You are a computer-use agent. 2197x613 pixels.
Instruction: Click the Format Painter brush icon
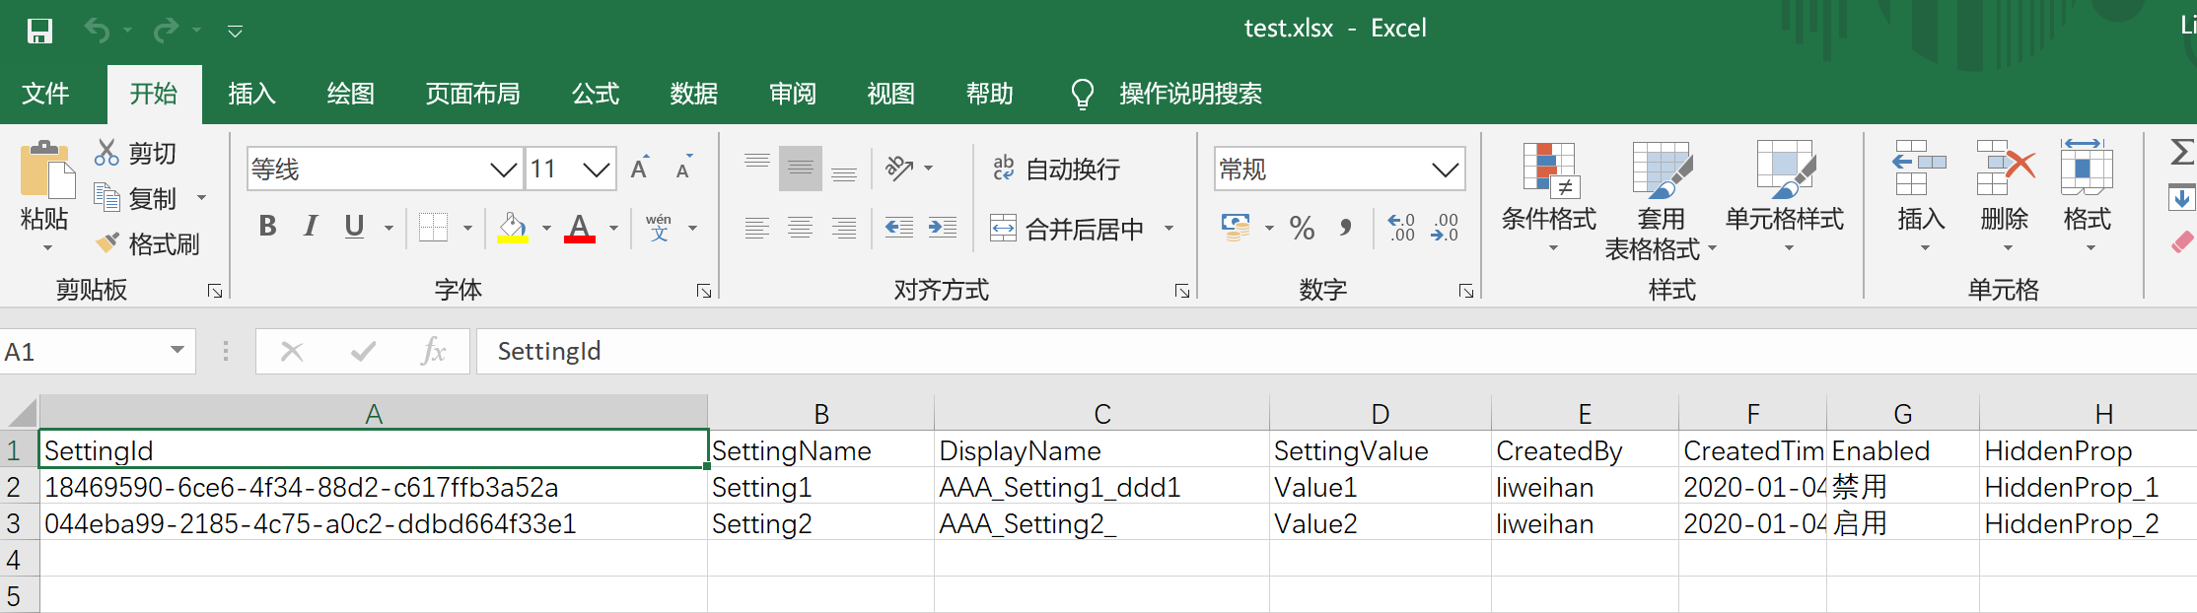click(x=107, y=242)
